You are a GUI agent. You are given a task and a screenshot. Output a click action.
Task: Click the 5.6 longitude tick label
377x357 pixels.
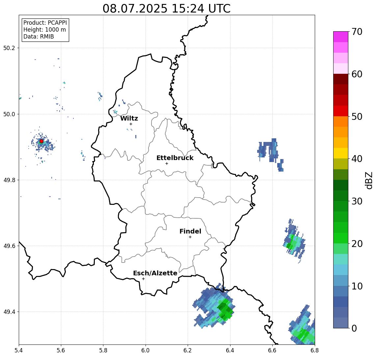(61, 350)
